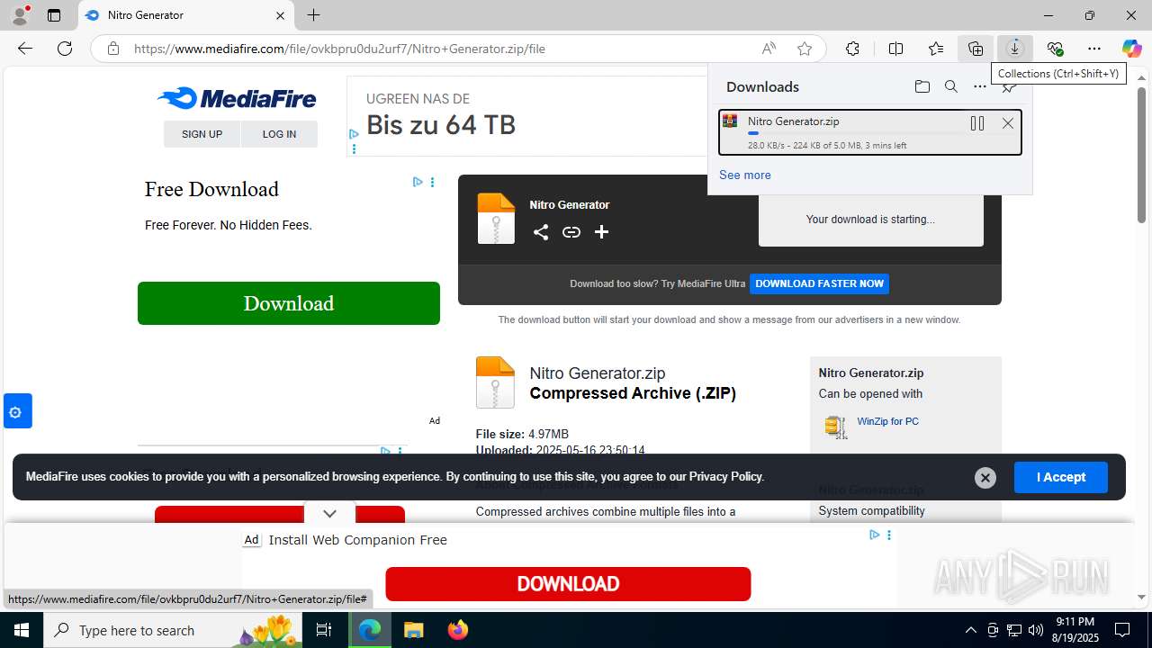The height and width of the screenshot is (648, 1152).
Task: Focus the address bar URL
Action: (339, 49)
